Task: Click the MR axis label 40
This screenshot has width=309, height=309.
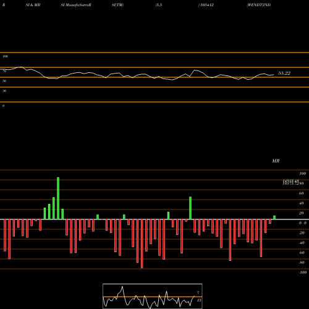Action: pyautogui.click(x=301, y=203)
